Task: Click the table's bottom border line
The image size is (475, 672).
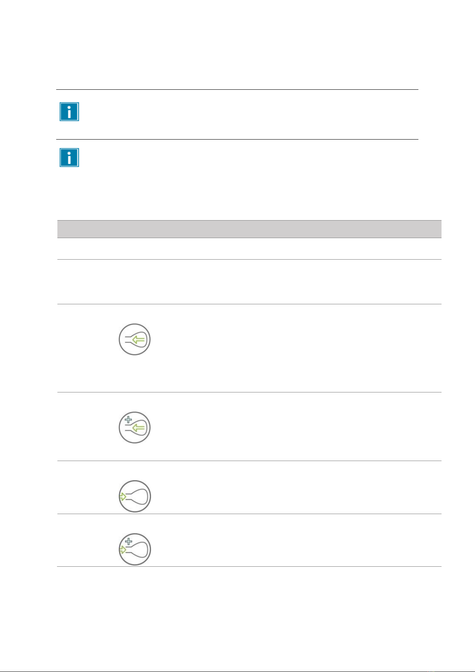Action: point(249,566)
